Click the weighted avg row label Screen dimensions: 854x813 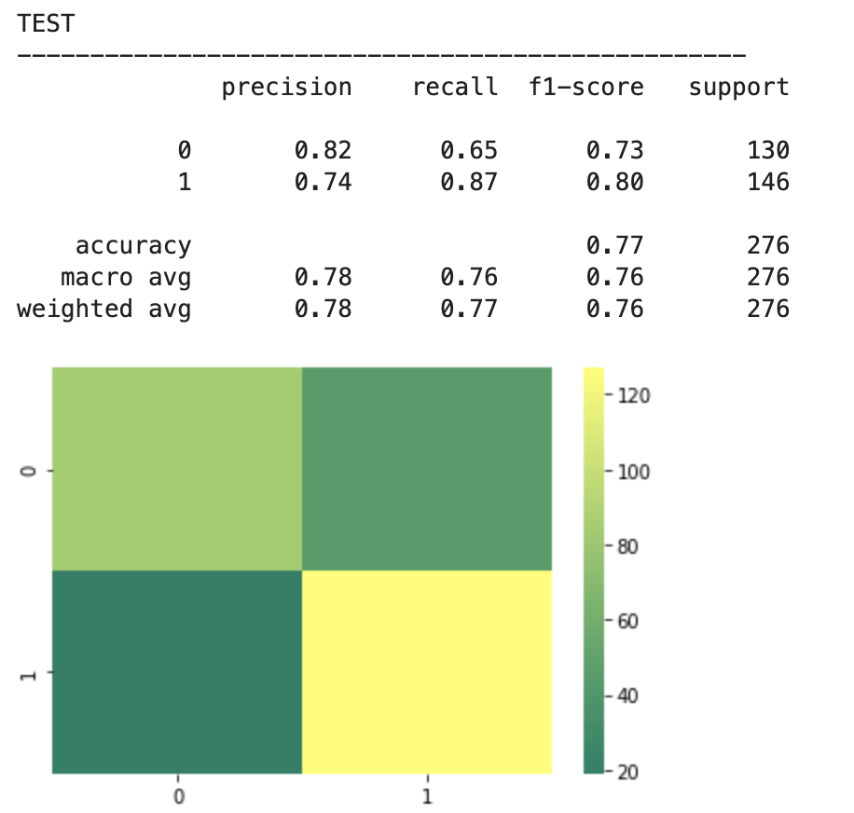click(103, 309)
